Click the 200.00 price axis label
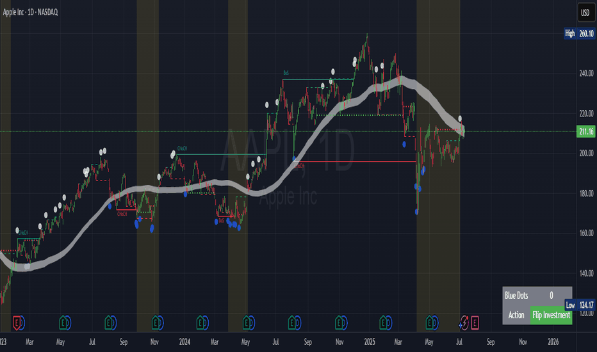597x352 pixels. 586,154
